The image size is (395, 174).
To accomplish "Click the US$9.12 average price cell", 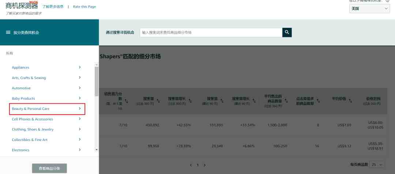I will pyautogui.click(x=345, y=146).
